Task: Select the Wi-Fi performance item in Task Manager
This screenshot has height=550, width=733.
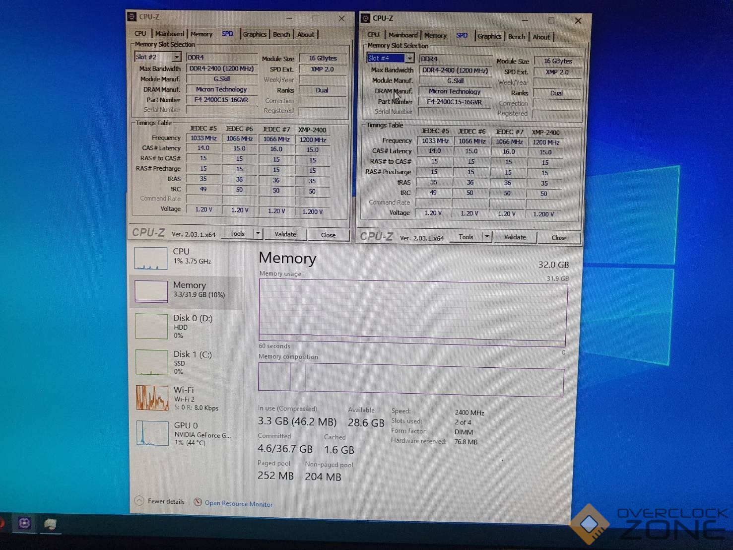Action: [186, 398]
